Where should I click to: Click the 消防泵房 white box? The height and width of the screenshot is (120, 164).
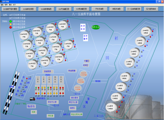pos(83,27)
